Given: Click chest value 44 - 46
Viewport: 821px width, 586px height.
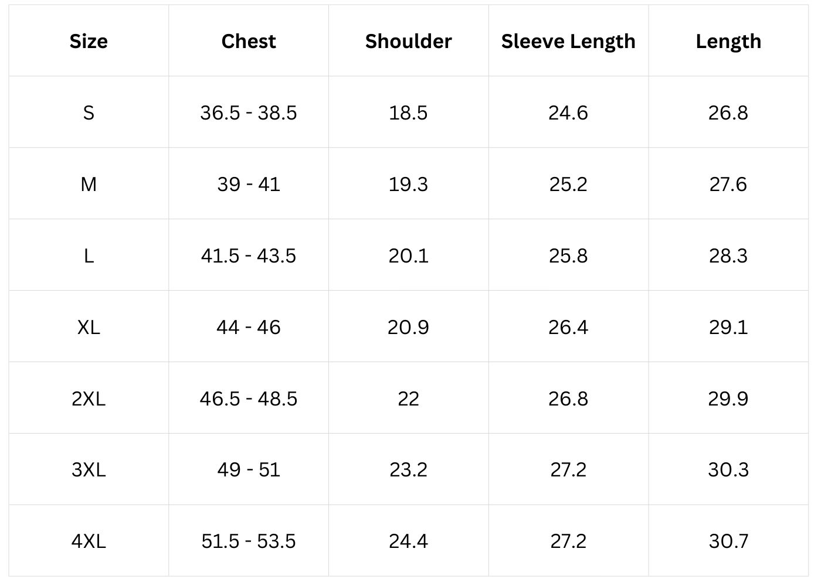Looking at the screenshot, I should coord(249,327).
